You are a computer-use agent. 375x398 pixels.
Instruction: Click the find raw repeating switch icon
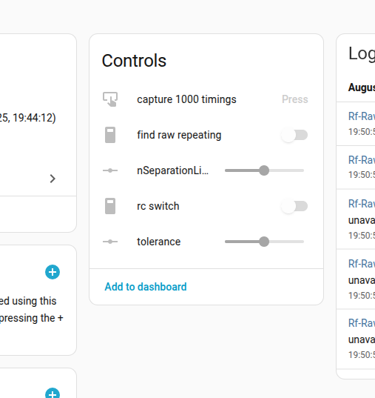[x=110, y=135]
